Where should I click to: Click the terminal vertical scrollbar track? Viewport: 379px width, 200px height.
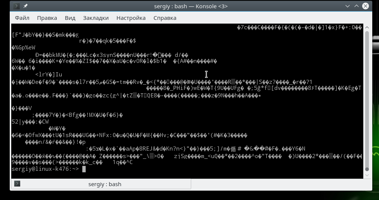click(367, 100)
